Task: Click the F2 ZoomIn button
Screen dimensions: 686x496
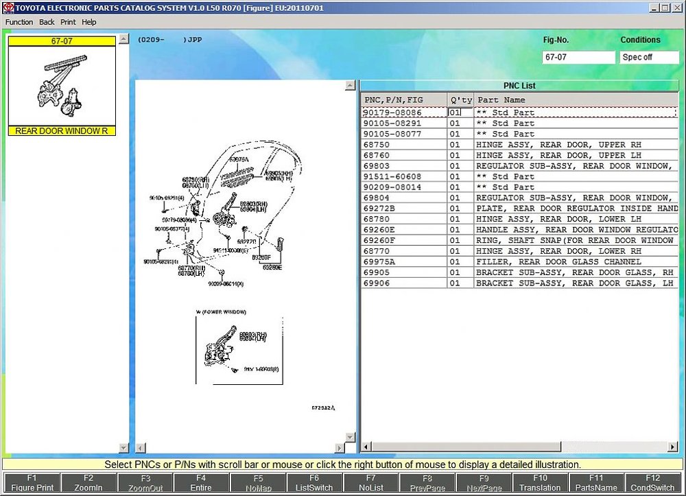Action: pyautogui.click(x=88, y=482)
